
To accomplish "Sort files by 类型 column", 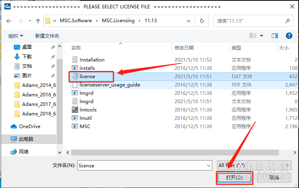I will coord(236,48).
